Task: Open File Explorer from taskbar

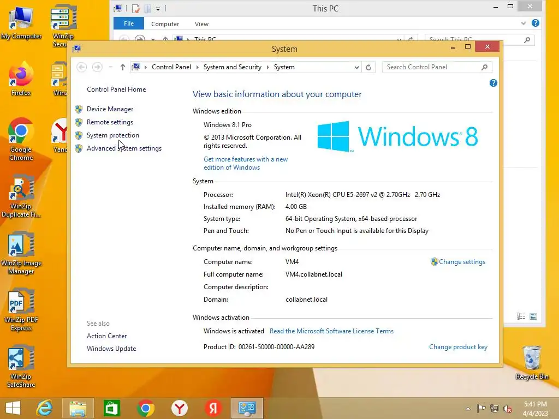Action: pyautogui.click(x=78, y=408)
